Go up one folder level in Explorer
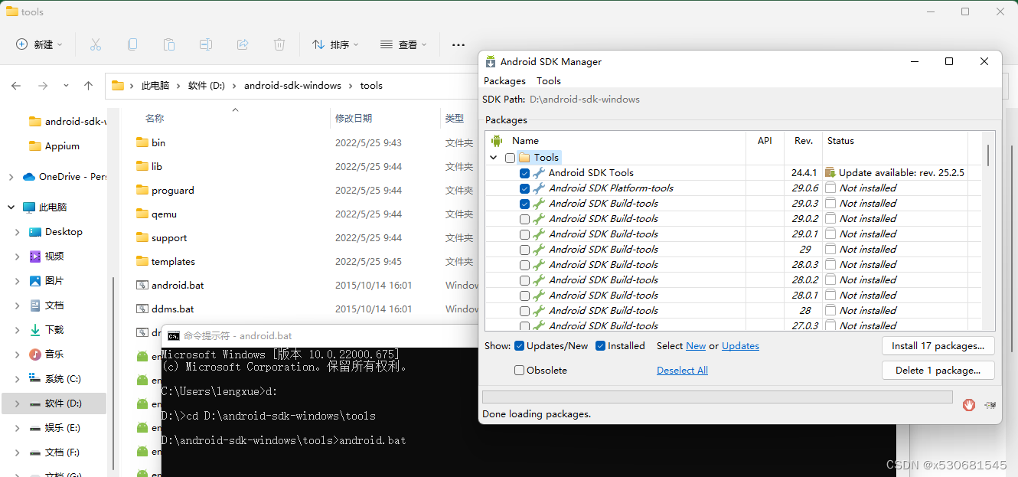Screen dimensions: 1018x477 click(89, 86)
